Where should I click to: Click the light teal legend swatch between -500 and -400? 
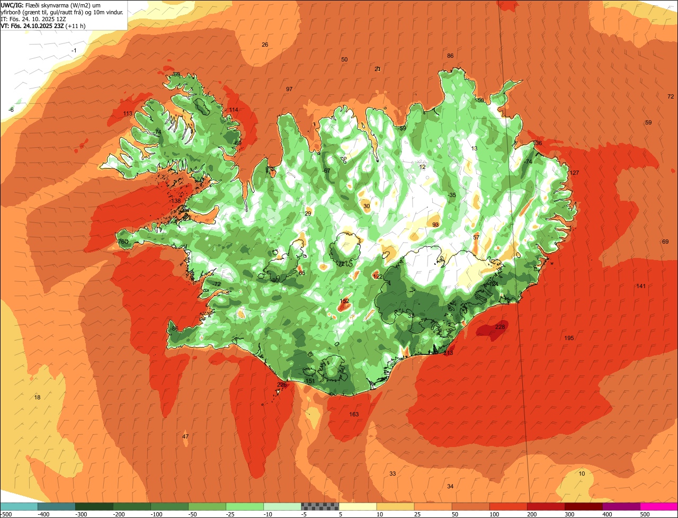point(19,506)
